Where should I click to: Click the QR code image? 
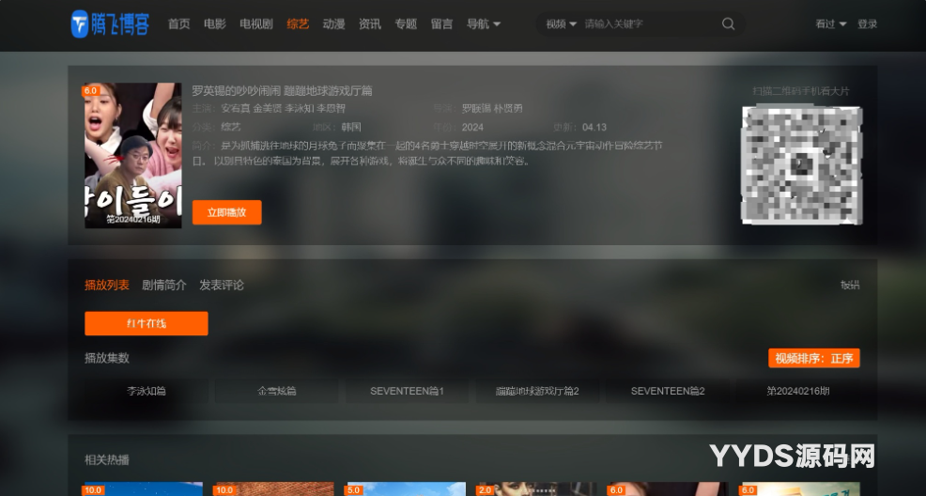click(x=801, y=165)
